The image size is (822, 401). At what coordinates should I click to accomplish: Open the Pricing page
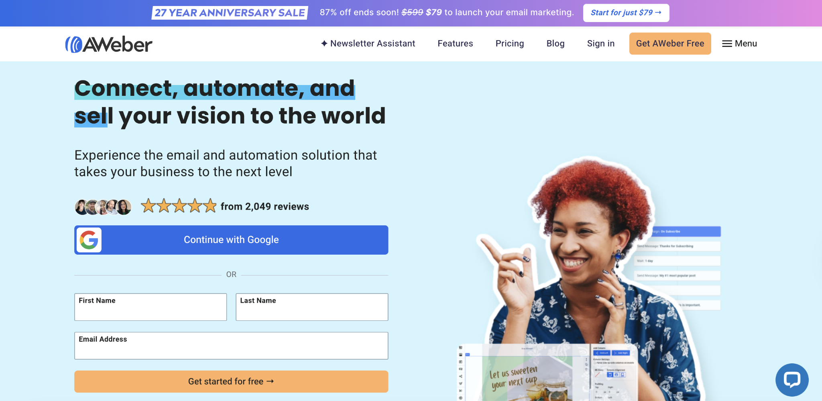click(510, 44)
